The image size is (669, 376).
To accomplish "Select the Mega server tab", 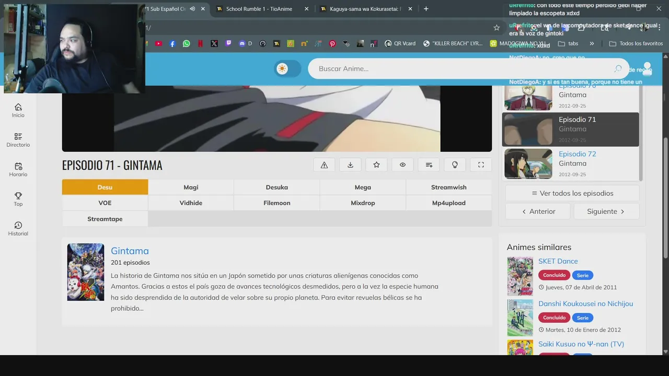I will point(363,187).
